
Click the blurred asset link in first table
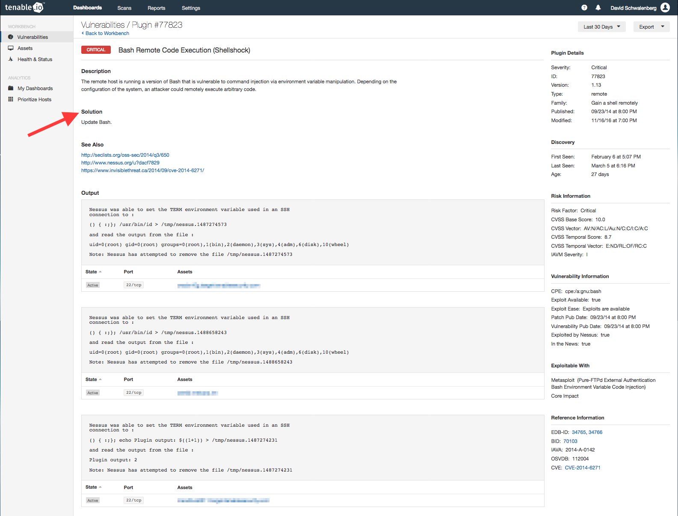pos(219,285)
